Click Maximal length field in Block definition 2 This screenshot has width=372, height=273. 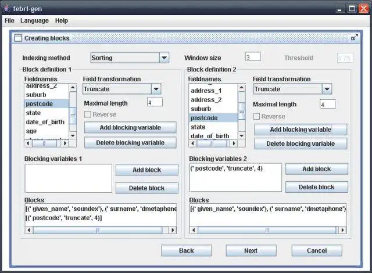pyautogui.click(x=327, y=104)
